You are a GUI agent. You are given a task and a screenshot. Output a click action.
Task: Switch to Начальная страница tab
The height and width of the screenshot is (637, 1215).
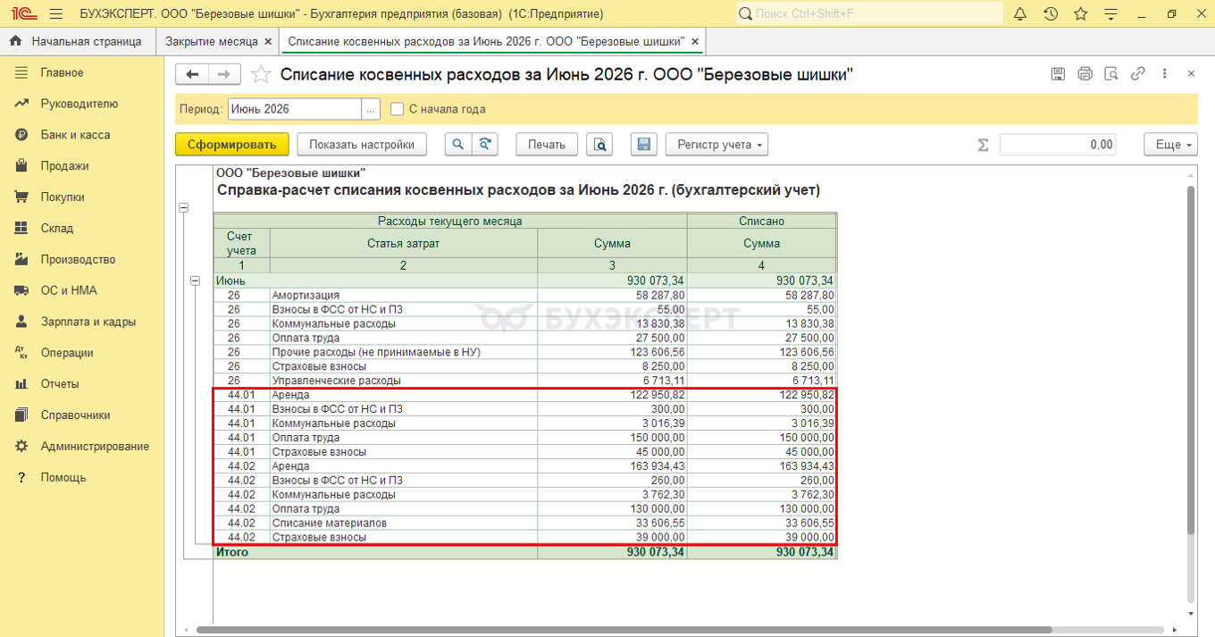[78, 42]
